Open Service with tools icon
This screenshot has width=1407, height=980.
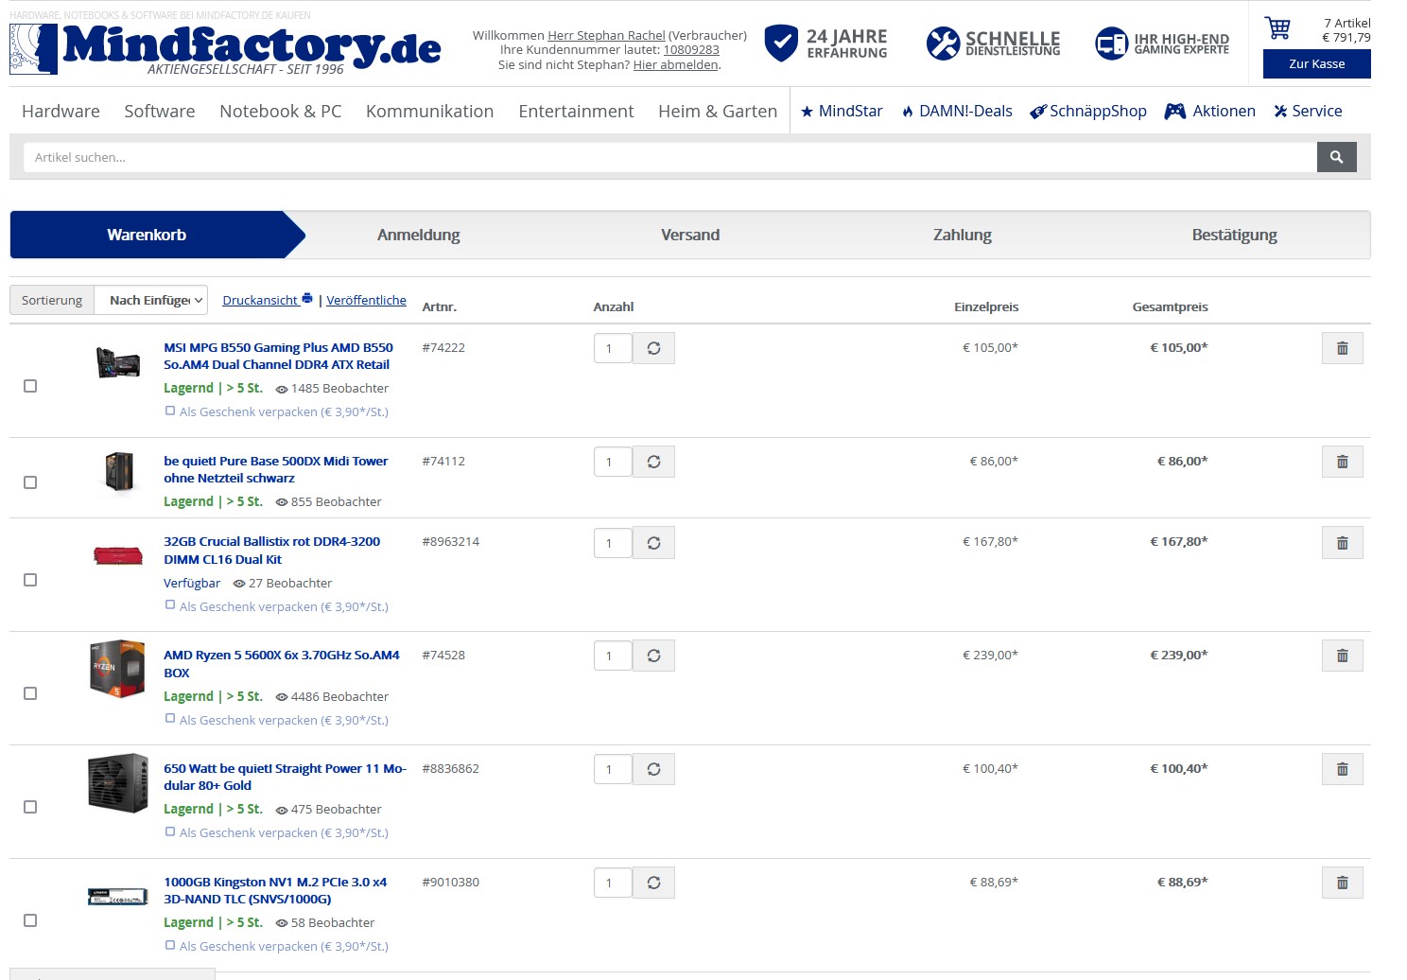(1308, 111)
